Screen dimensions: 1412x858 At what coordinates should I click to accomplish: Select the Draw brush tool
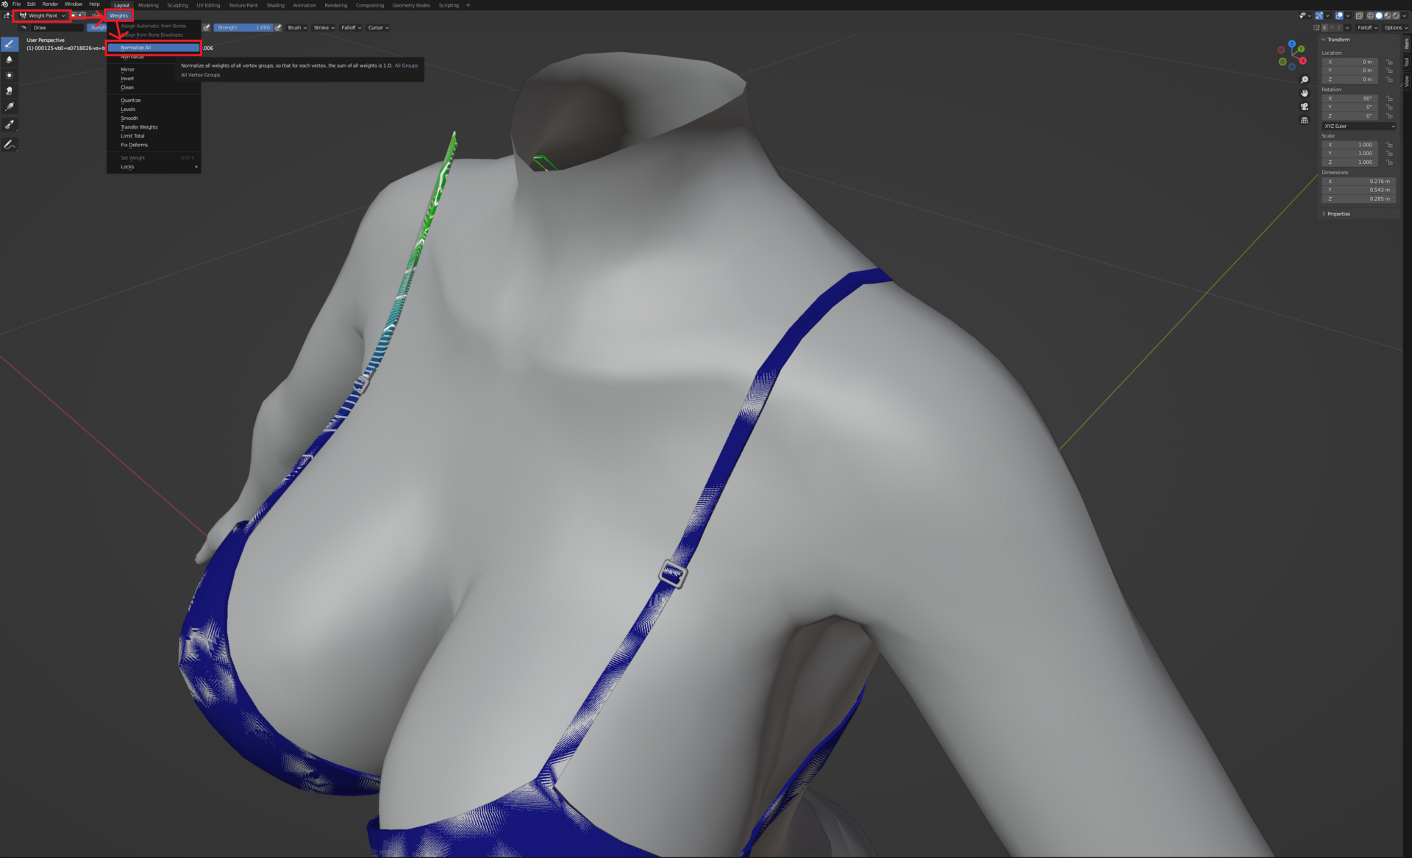pos(10,44)
